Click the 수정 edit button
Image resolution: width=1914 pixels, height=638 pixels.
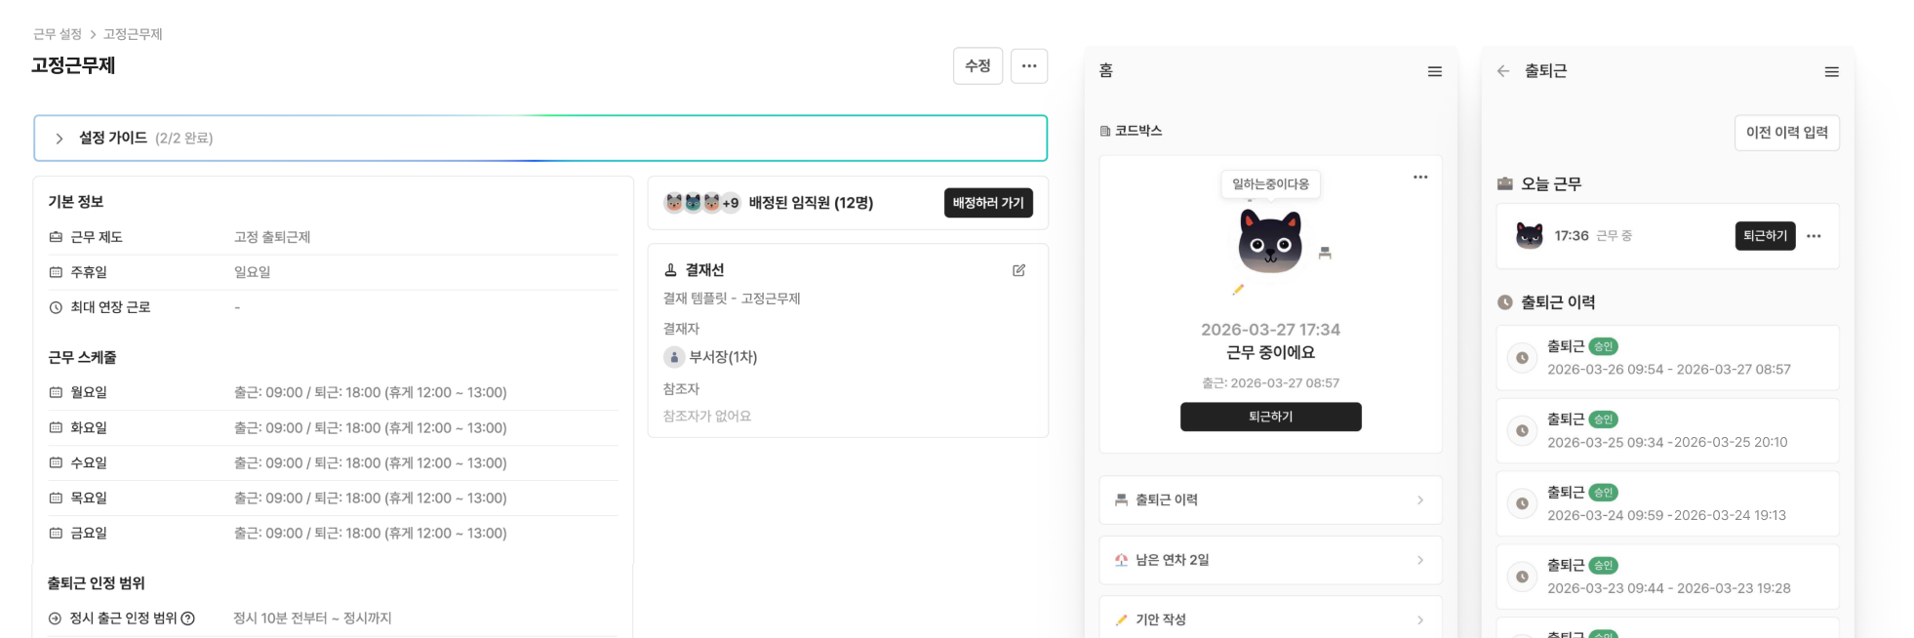tap(977, 66)
